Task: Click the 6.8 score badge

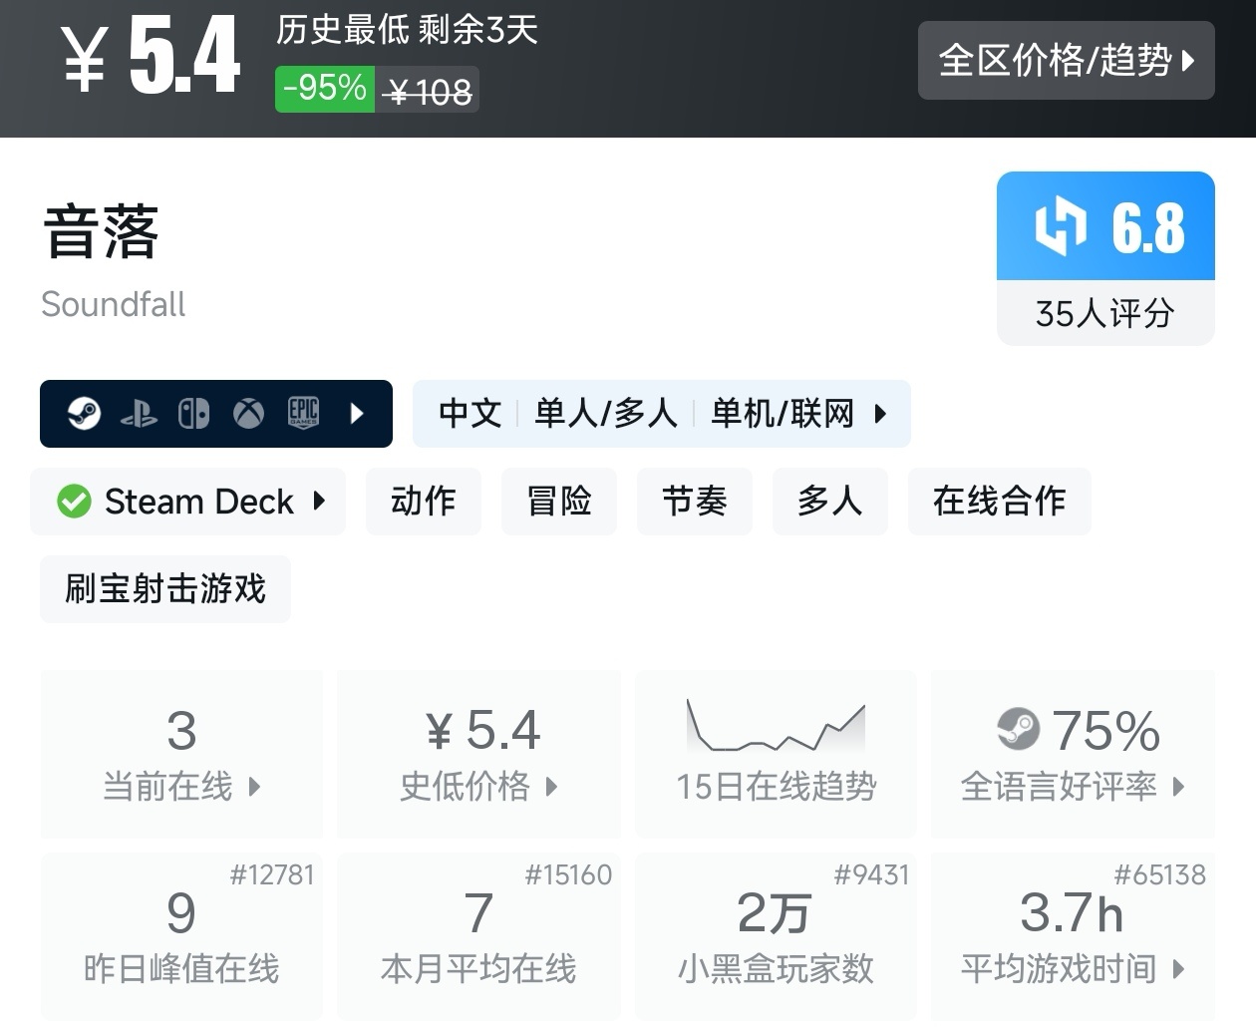Action: point(1105,226)
